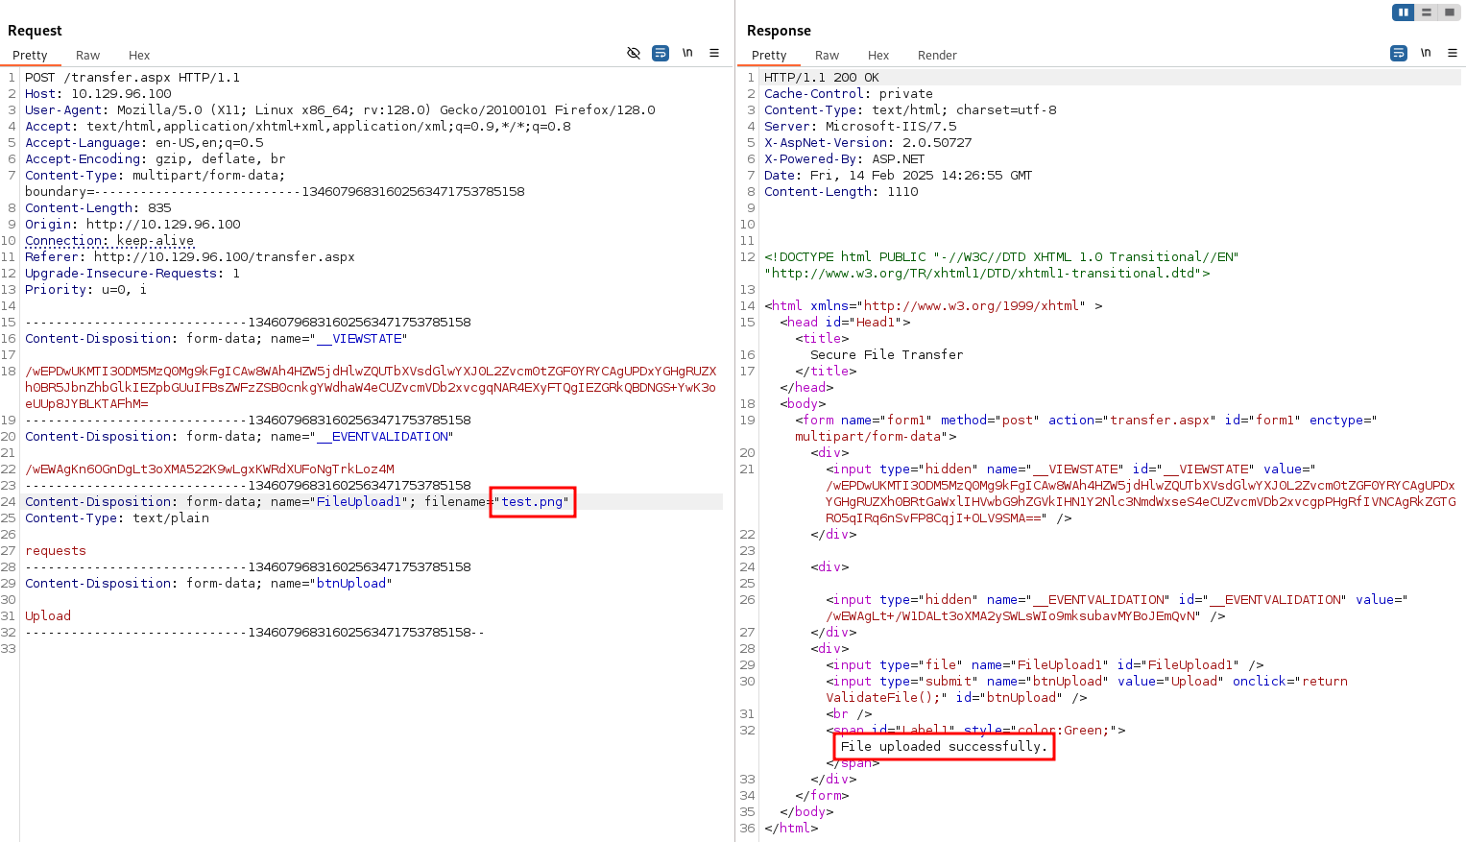Toggle show non-printable \n in Request pane

tap(687, 53)
